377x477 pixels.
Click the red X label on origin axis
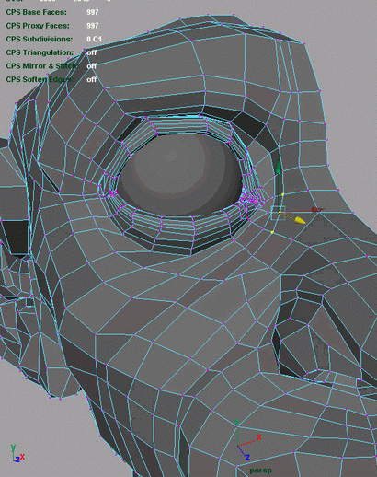[258, 437]
